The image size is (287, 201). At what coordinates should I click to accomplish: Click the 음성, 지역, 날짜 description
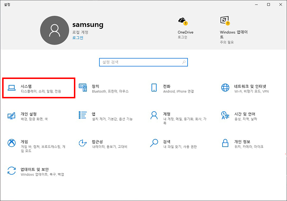coord(246,119)
